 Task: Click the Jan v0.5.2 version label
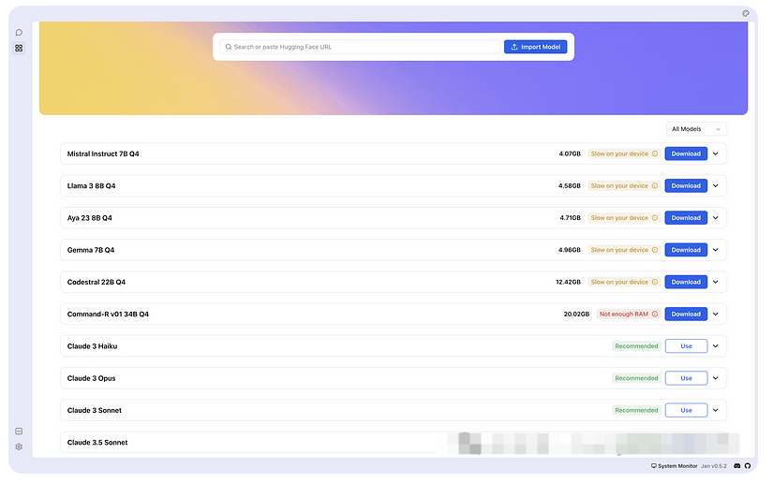coord(714,466)
